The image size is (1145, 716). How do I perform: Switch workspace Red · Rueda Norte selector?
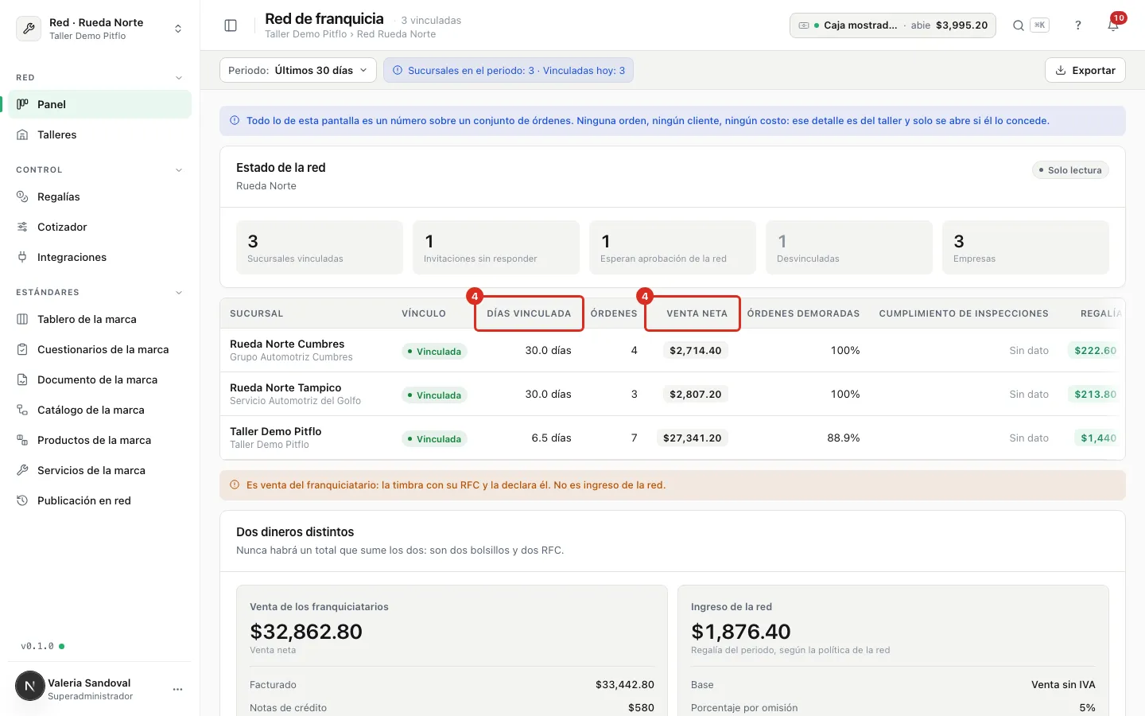click(100, 29)
